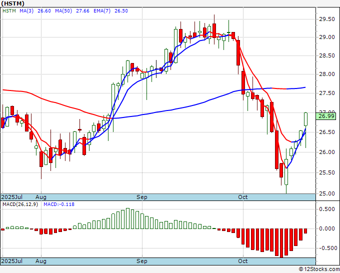Click the (HSTM) chart title
340x273 pixels.
click(x=13, y=3)
